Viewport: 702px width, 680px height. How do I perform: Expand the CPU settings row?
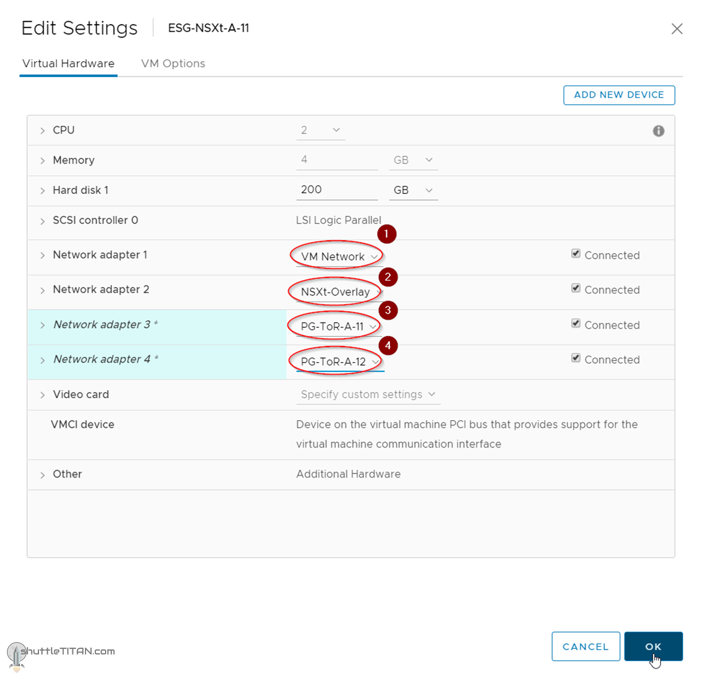(42, 131)
